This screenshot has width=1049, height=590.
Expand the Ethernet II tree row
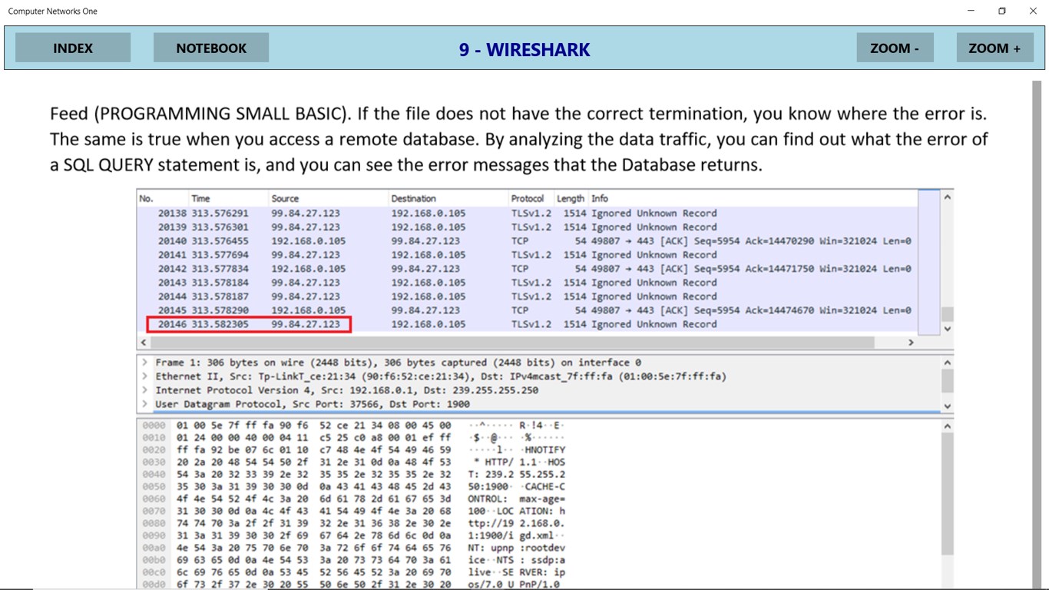point(144,376)
